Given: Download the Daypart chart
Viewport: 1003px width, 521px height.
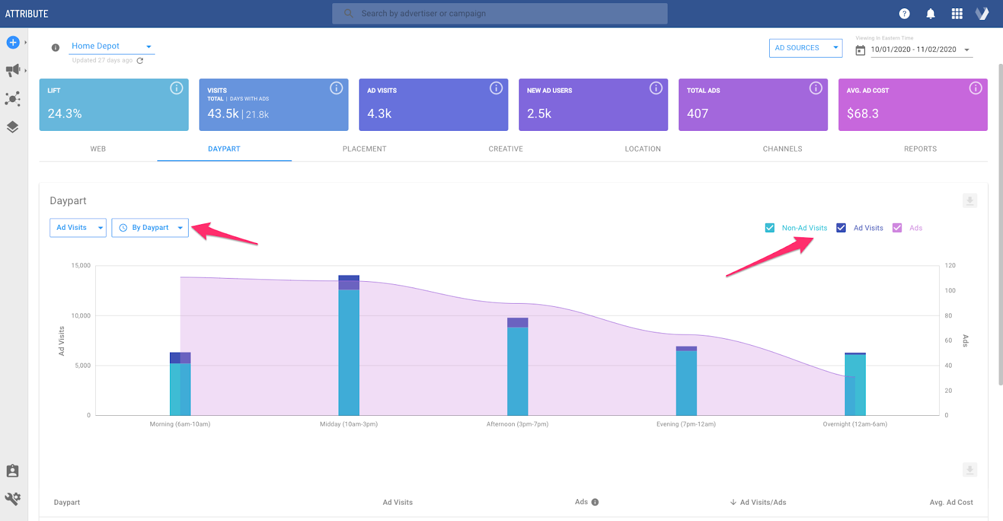Looking at the screenshot, I should [969, 201].
